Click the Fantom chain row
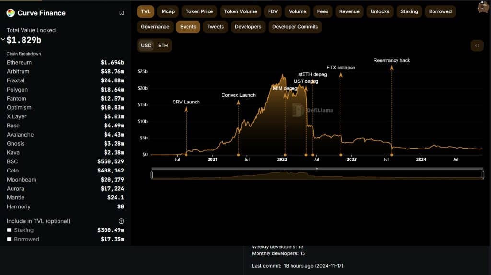 (x=65, y=99)
